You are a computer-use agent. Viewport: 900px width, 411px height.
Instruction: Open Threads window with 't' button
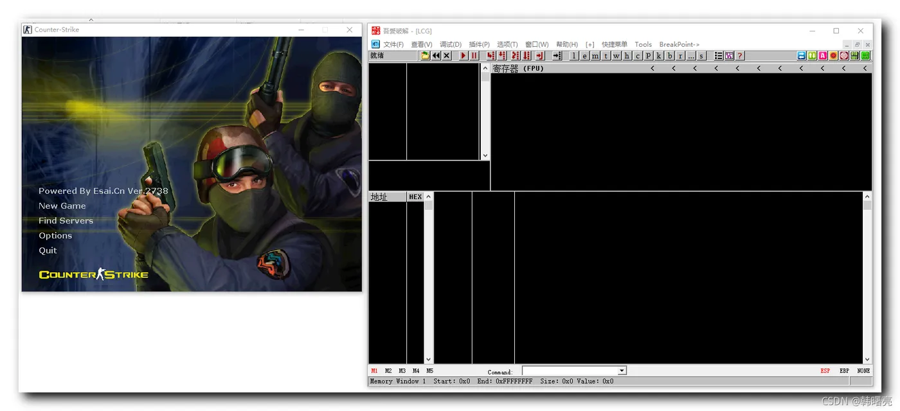click(606, 56)
